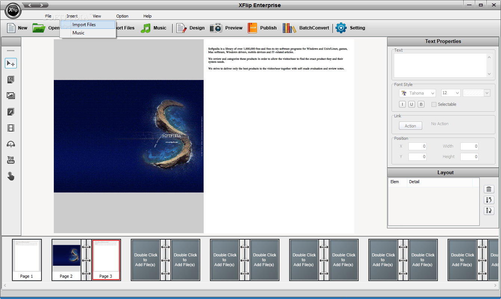
Task: Choose Music from Insert menu
Action: [88, 33]
